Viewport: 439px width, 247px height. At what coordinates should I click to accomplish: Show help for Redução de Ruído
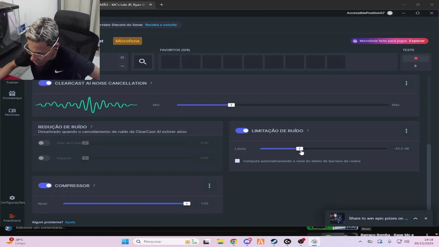(x=92, y=127)
